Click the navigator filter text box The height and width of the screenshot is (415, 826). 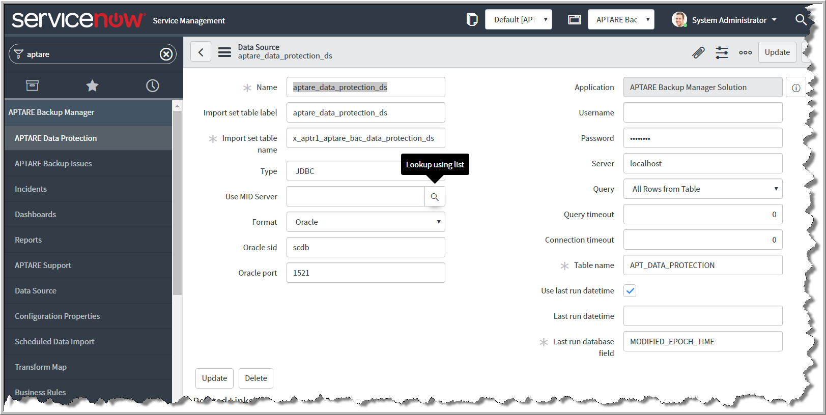click(x=92, y=54)
